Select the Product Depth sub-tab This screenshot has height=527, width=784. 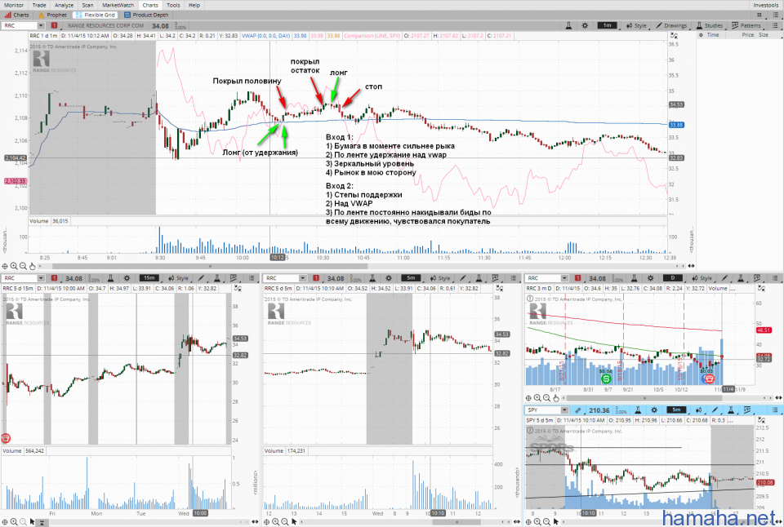(x=146, y=15)
